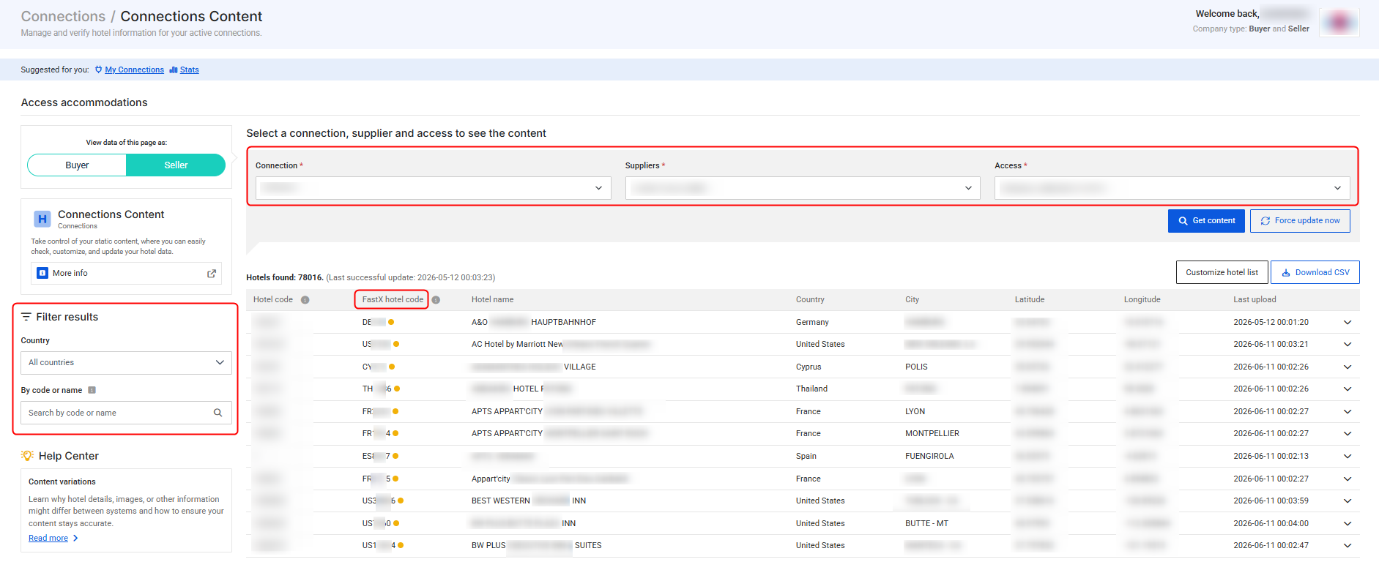The height and width of the screenshot is (562, 1379).
Task: Click timestamp 2026-05-12 00:01:20
Action: (x=1271, y=322)
